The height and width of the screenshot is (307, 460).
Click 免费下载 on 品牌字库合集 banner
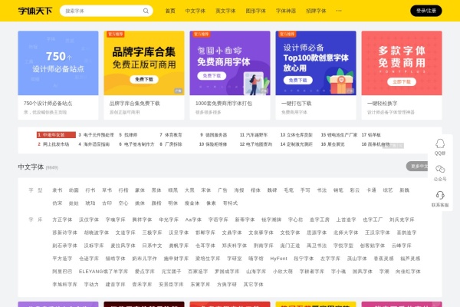144,79
